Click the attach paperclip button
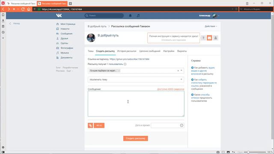The height and width of the screenshot is (154, 274). pos(90,125)
